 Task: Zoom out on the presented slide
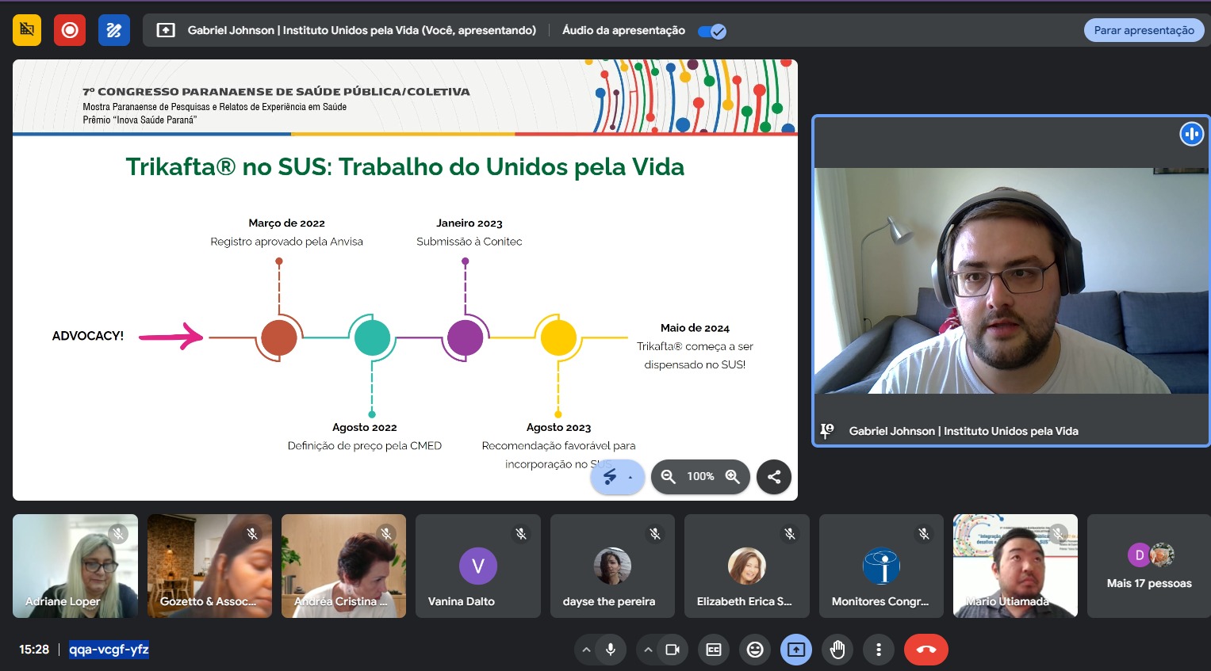click(x=669, y=476)
